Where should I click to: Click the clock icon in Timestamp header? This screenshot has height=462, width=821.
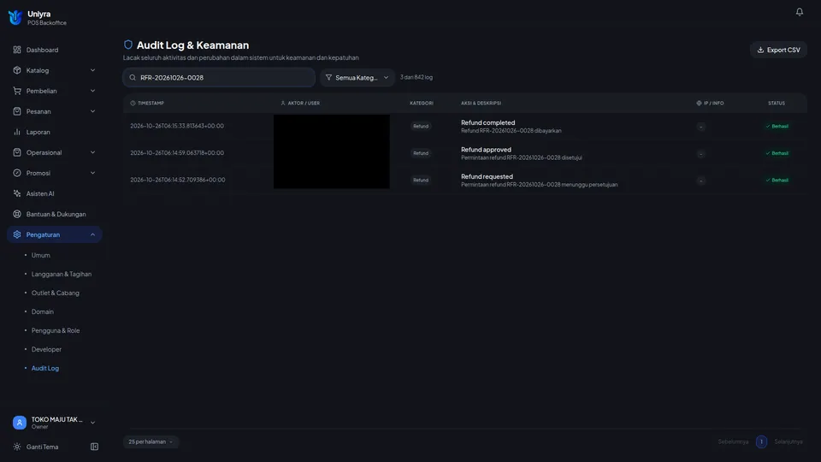point(133,104)
